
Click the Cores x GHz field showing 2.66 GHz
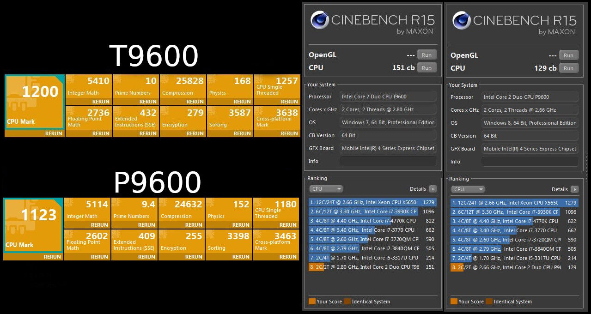[x=530, y=110]
